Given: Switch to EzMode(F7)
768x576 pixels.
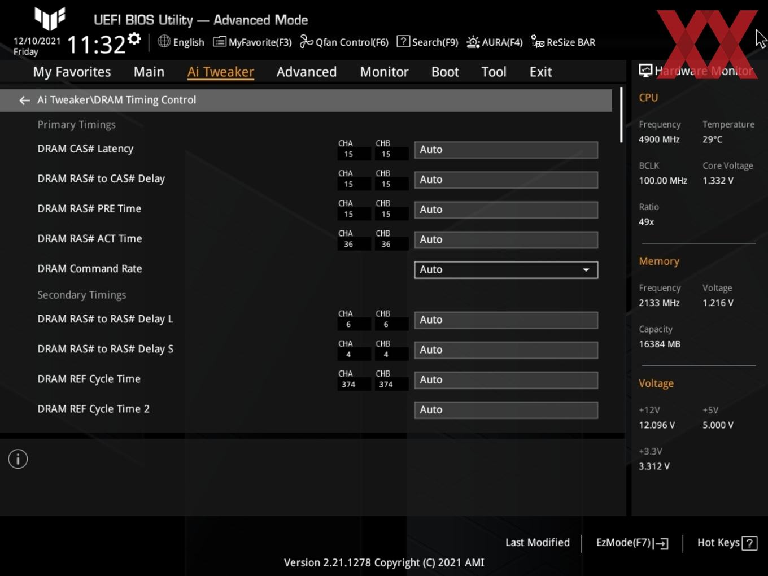Looking at the screenshot, I should pyautogui.click(x=623, y=542).
